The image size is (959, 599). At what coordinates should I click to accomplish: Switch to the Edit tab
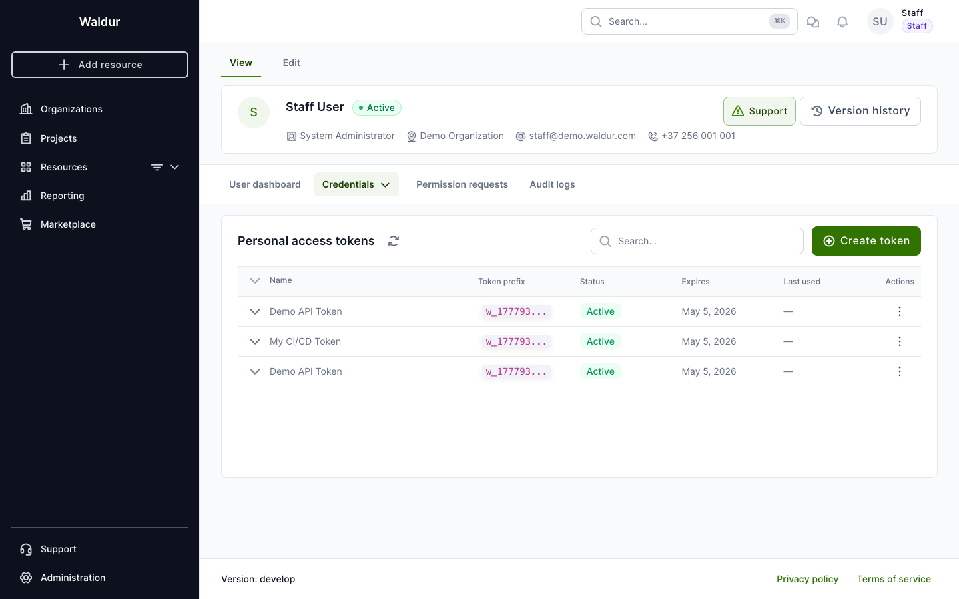291,63
